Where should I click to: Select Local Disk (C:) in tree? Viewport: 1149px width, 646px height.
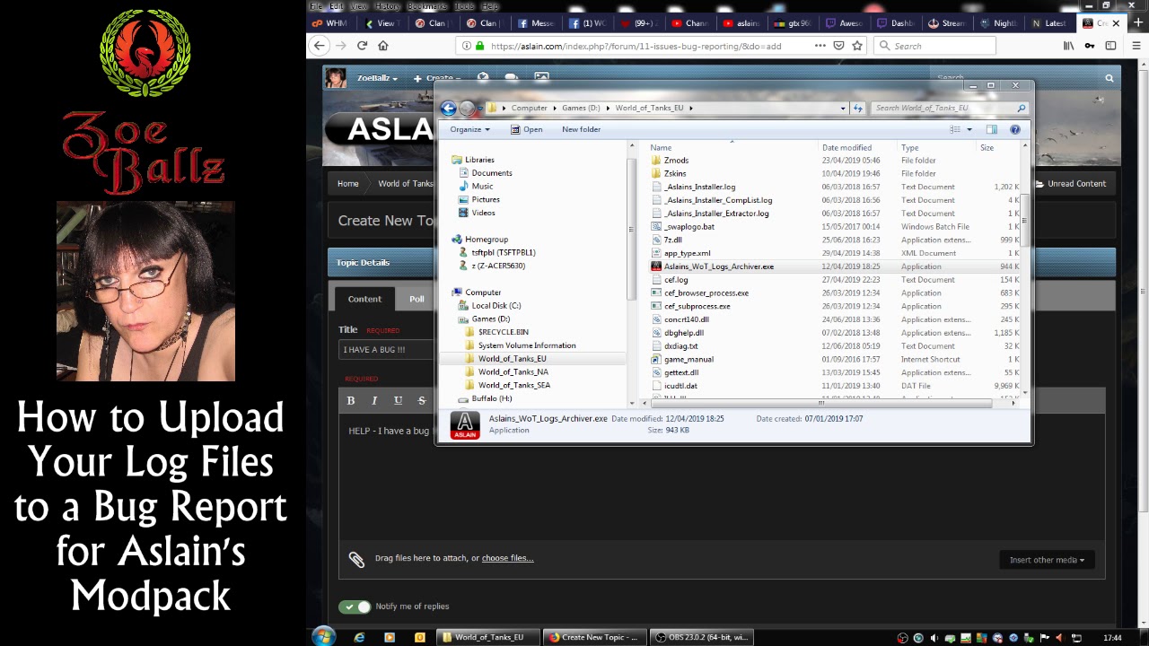coord(496,306)
